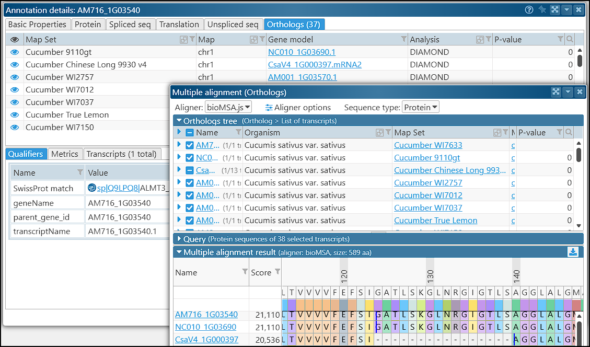Open Aligner options settings
This screenshot has width=590, height=347.
click(x=298, y=107)
